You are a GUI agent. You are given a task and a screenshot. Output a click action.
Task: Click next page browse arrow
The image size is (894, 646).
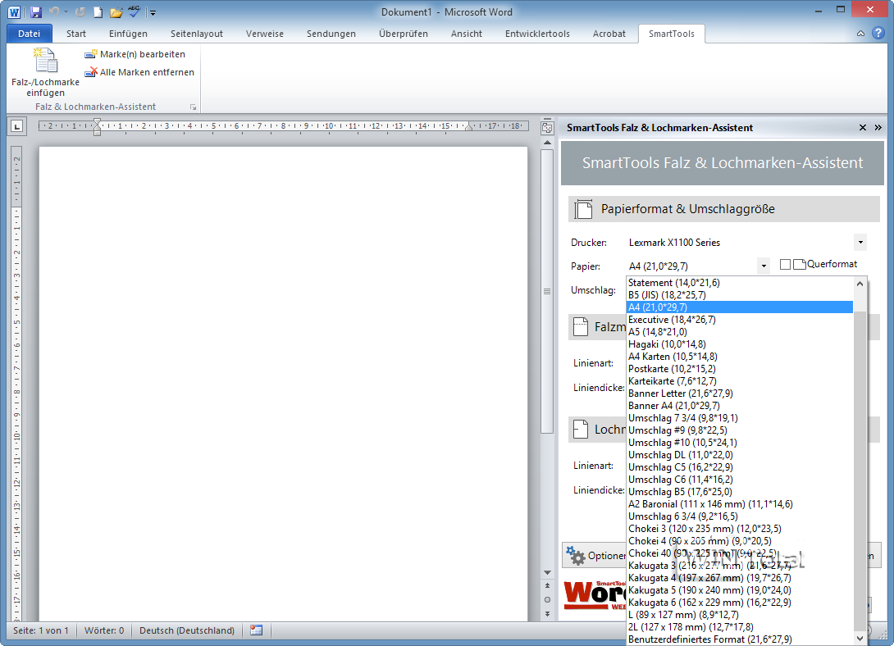547,613
